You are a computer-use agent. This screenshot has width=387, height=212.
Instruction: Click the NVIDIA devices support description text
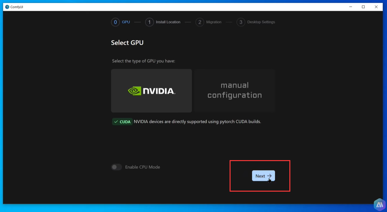point(197,122)
